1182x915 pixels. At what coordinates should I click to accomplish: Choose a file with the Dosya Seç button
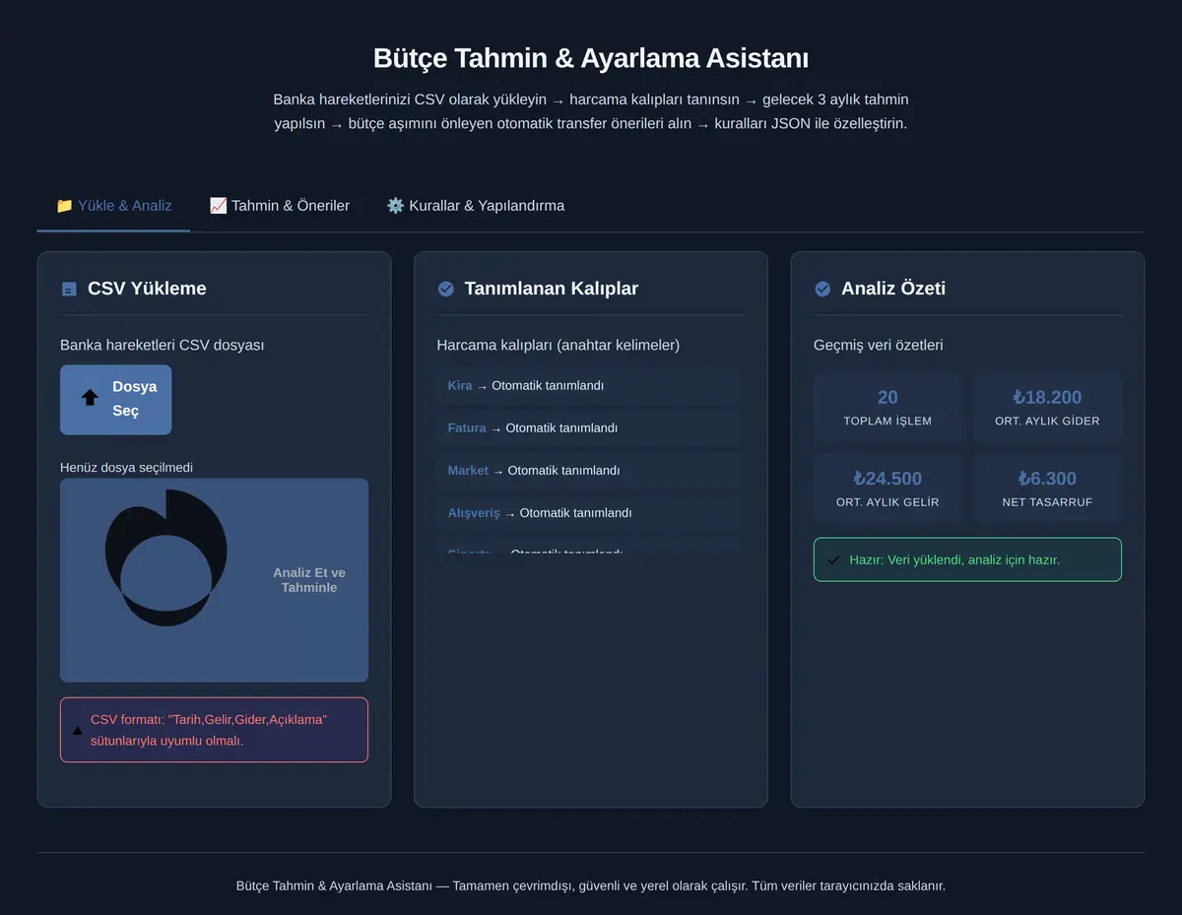[x=115, y=399]
